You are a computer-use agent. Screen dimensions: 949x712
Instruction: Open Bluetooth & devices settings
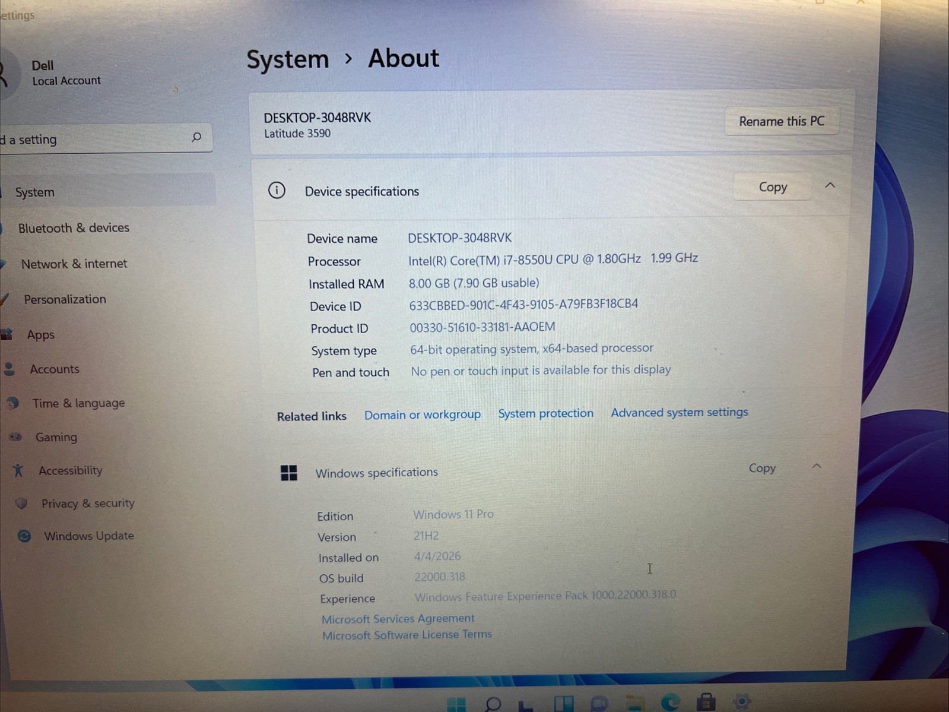pos(74,228)
